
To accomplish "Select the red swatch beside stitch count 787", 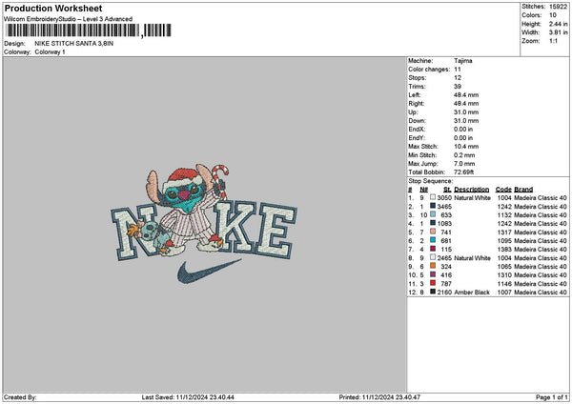I will pyautogui.click(x=433, y=283).
